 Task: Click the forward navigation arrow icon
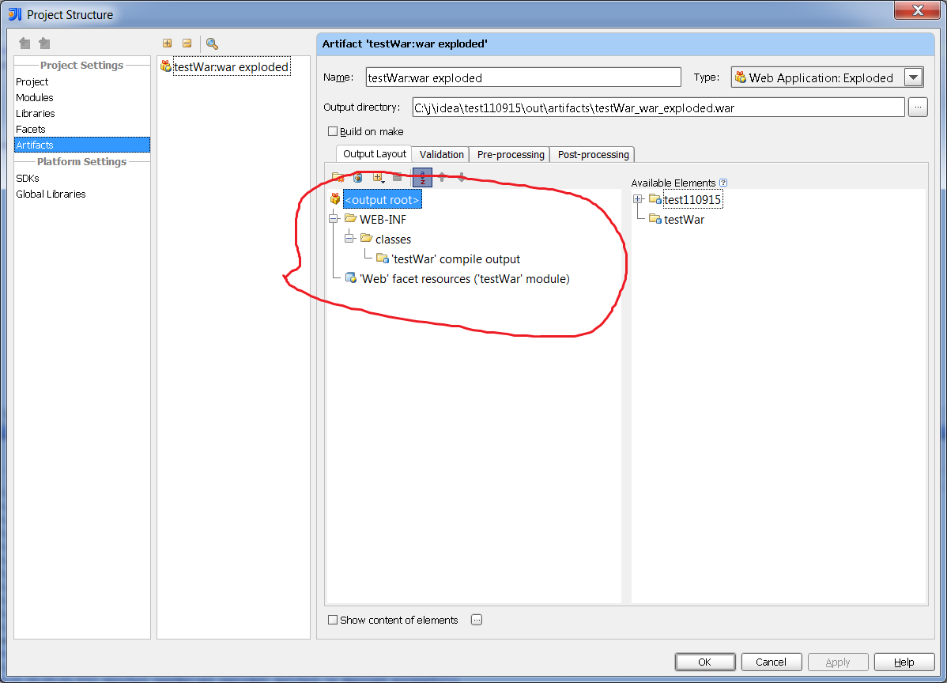pyautogui.click(x=44, y=43)
